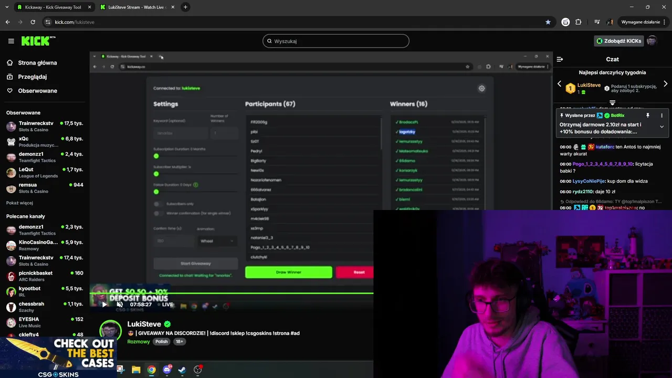This screenshot has height=378, width=672.
Task: Expand the pinned BotRix message
Action: (661, 127)
